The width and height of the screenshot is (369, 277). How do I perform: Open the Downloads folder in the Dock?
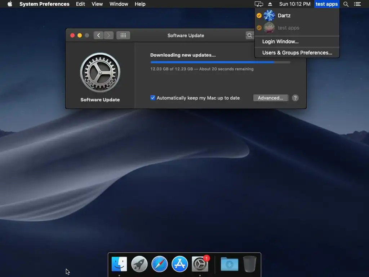230,264
